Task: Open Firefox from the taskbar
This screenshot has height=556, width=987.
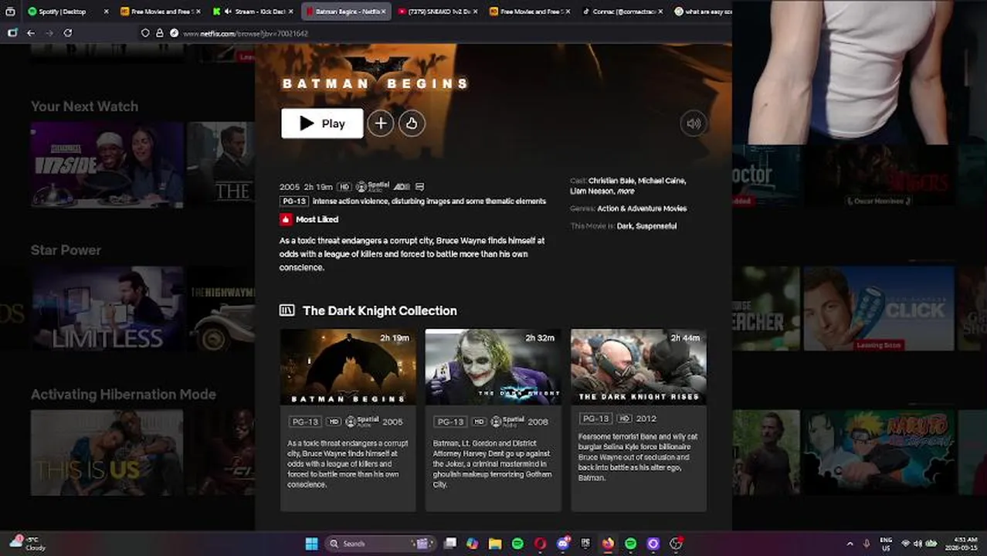Action: tap(608, 544)
